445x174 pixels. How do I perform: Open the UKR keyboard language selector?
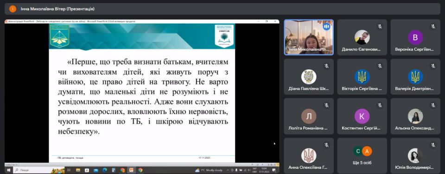(x=254, y=170)
